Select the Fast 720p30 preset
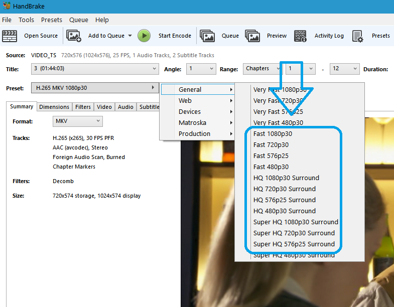The height and width of the screenshot is (307, 394). 271,144
